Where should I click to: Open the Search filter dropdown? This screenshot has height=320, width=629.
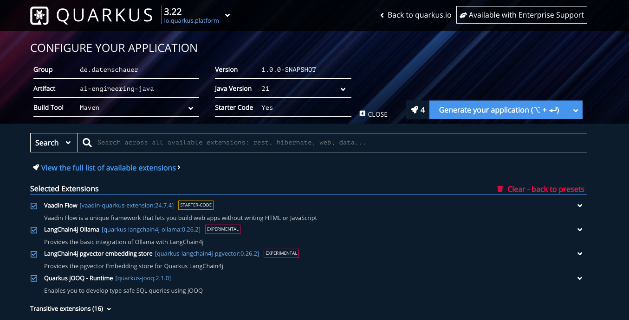coord(54,143)
